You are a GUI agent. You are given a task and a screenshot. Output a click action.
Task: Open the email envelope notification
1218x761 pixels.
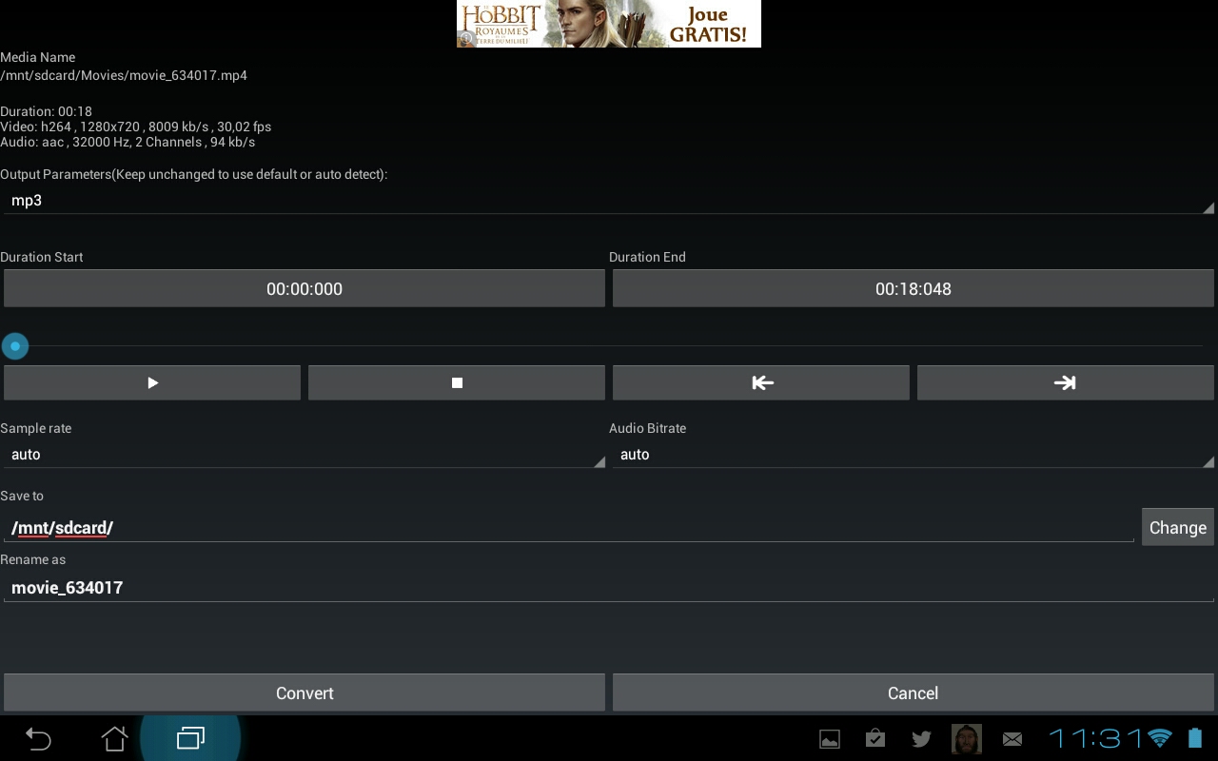coord(1012,739)
